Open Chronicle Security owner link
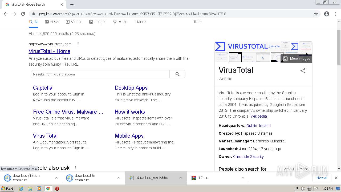Viewport: 341px width, 192px height. [248, 157]
